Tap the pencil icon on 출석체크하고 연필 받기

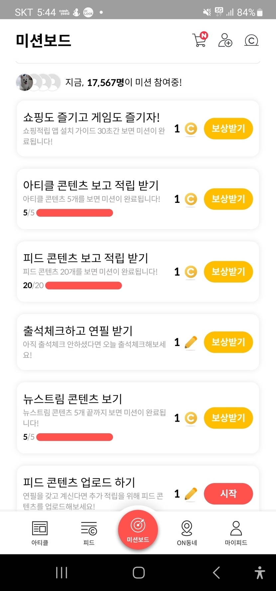tap(191, 342)
